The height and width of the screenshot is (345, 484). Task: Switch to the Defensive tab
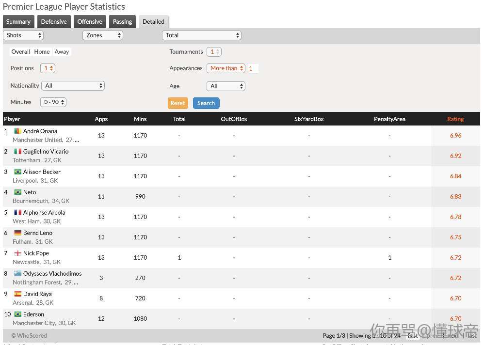pyautogui.click(x=54, y=22)
